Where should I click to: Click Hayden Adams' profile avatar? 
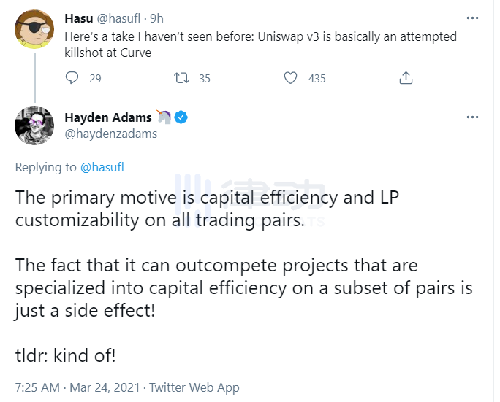(34, 125)
